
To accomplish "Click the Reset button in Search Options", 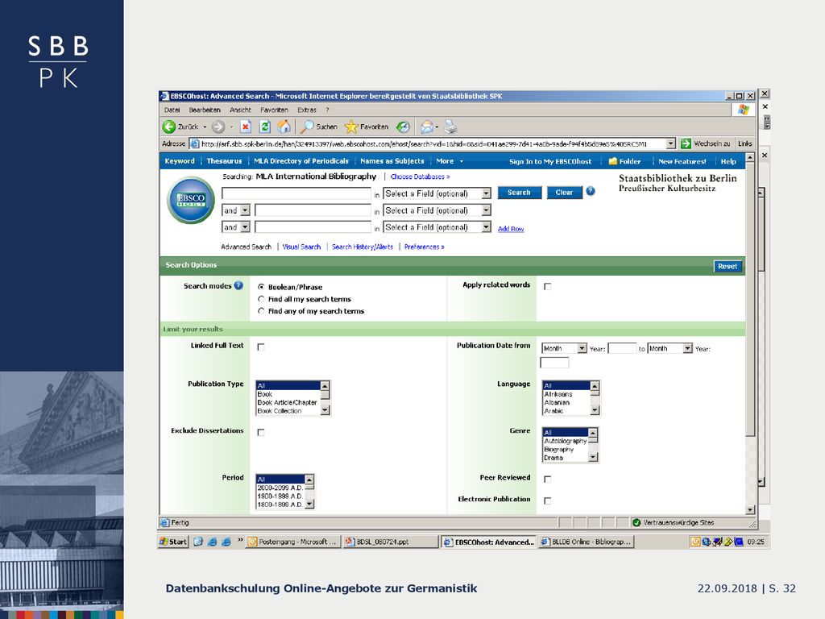I will click(728, 266).
